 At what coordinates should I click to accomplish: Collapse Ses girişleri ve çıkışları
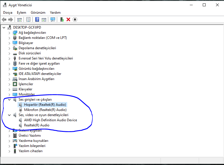[x=9, y=100]
